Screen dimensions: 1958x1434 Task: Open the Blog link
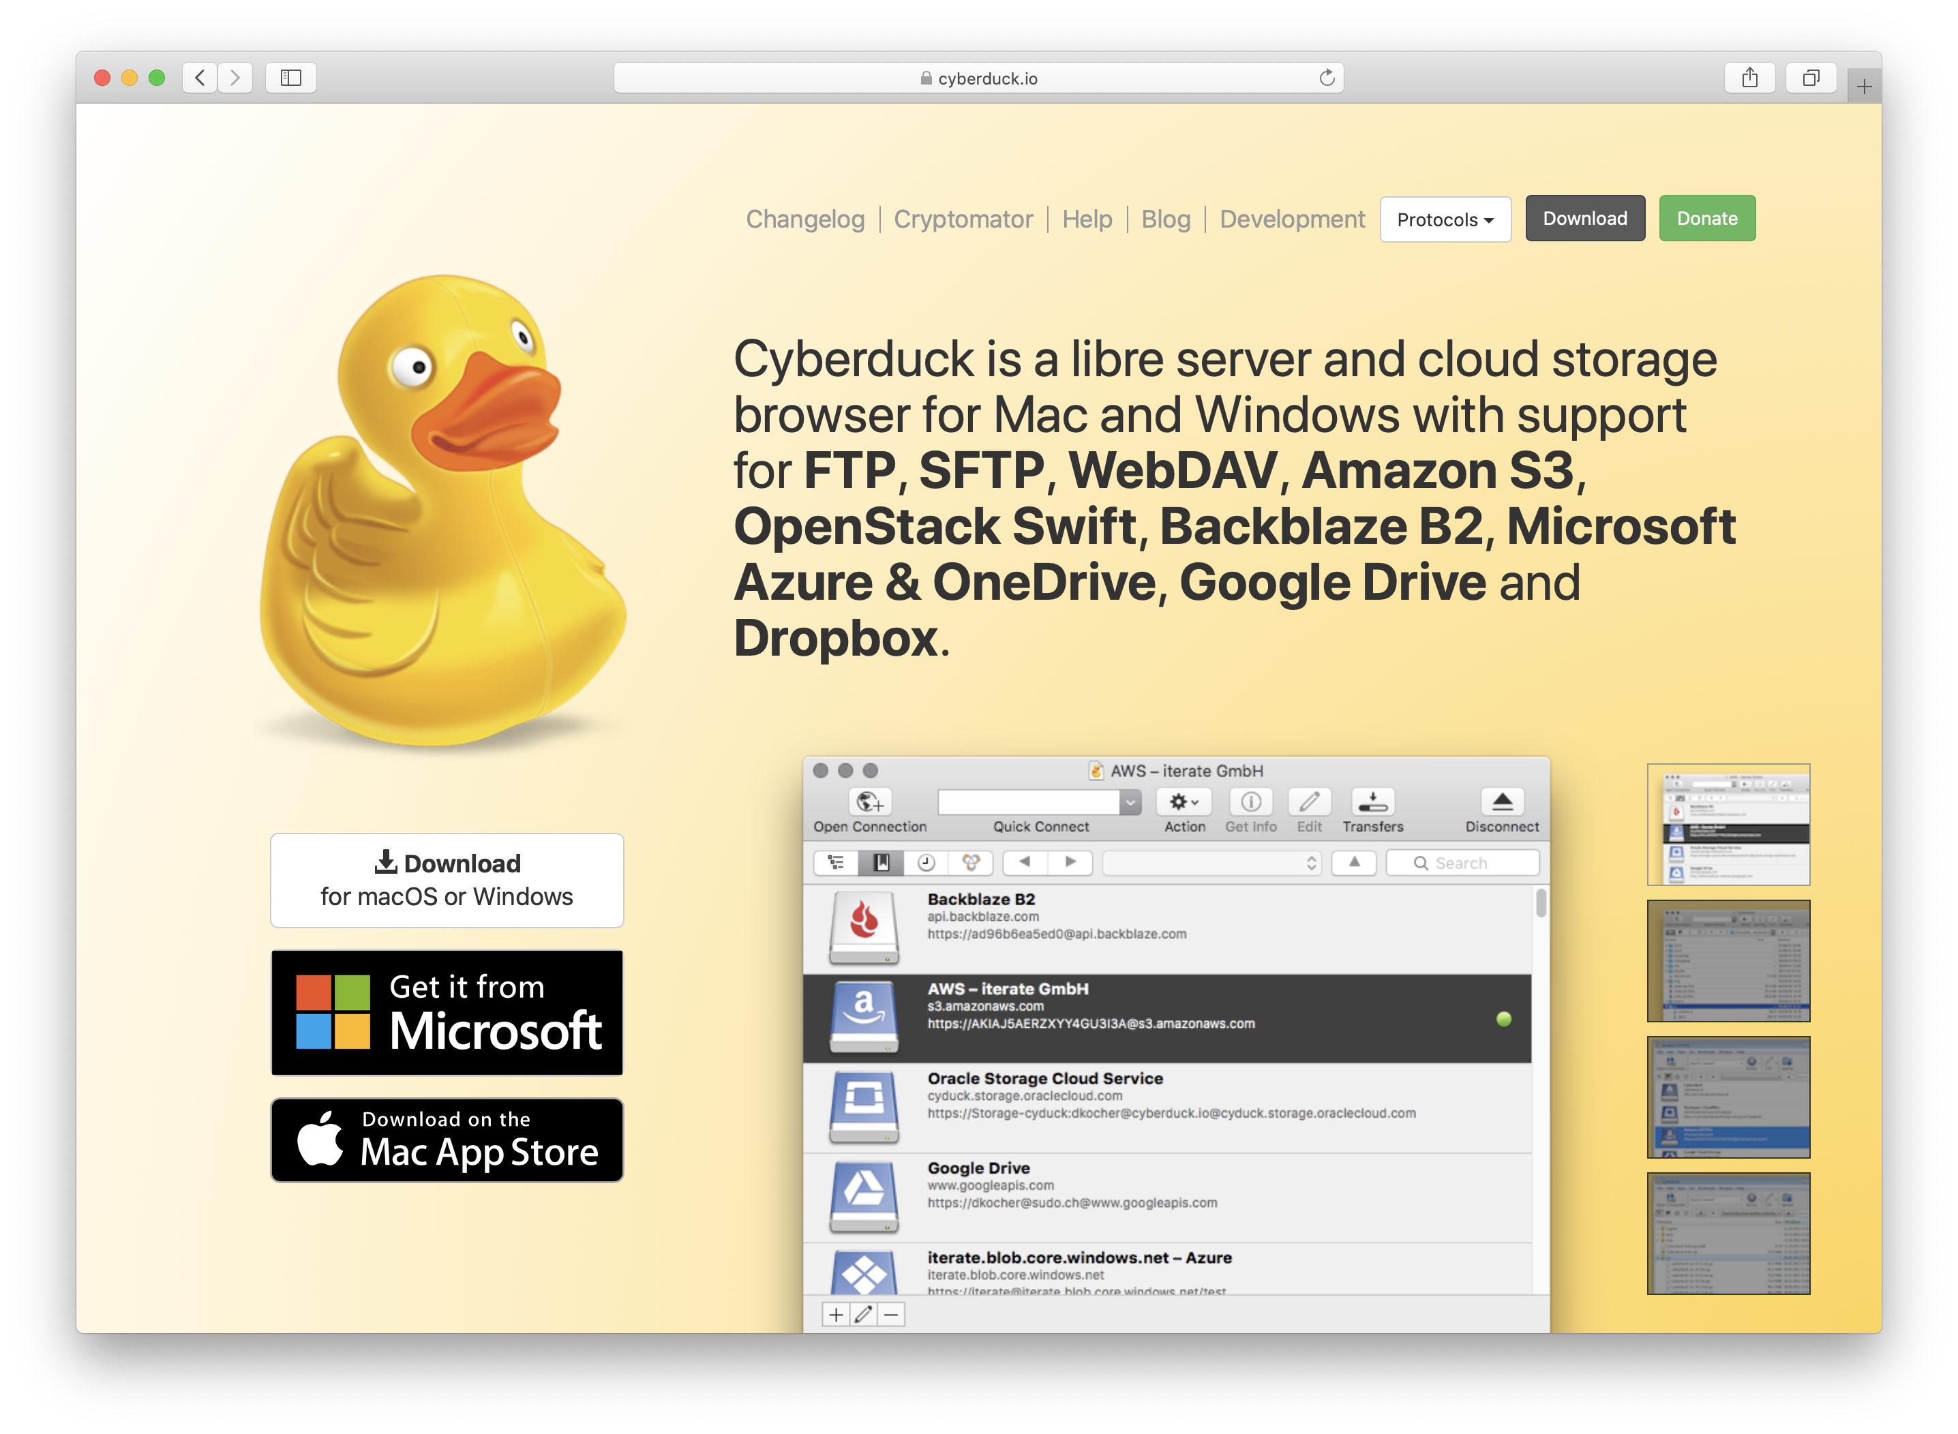coord(1165,219)
